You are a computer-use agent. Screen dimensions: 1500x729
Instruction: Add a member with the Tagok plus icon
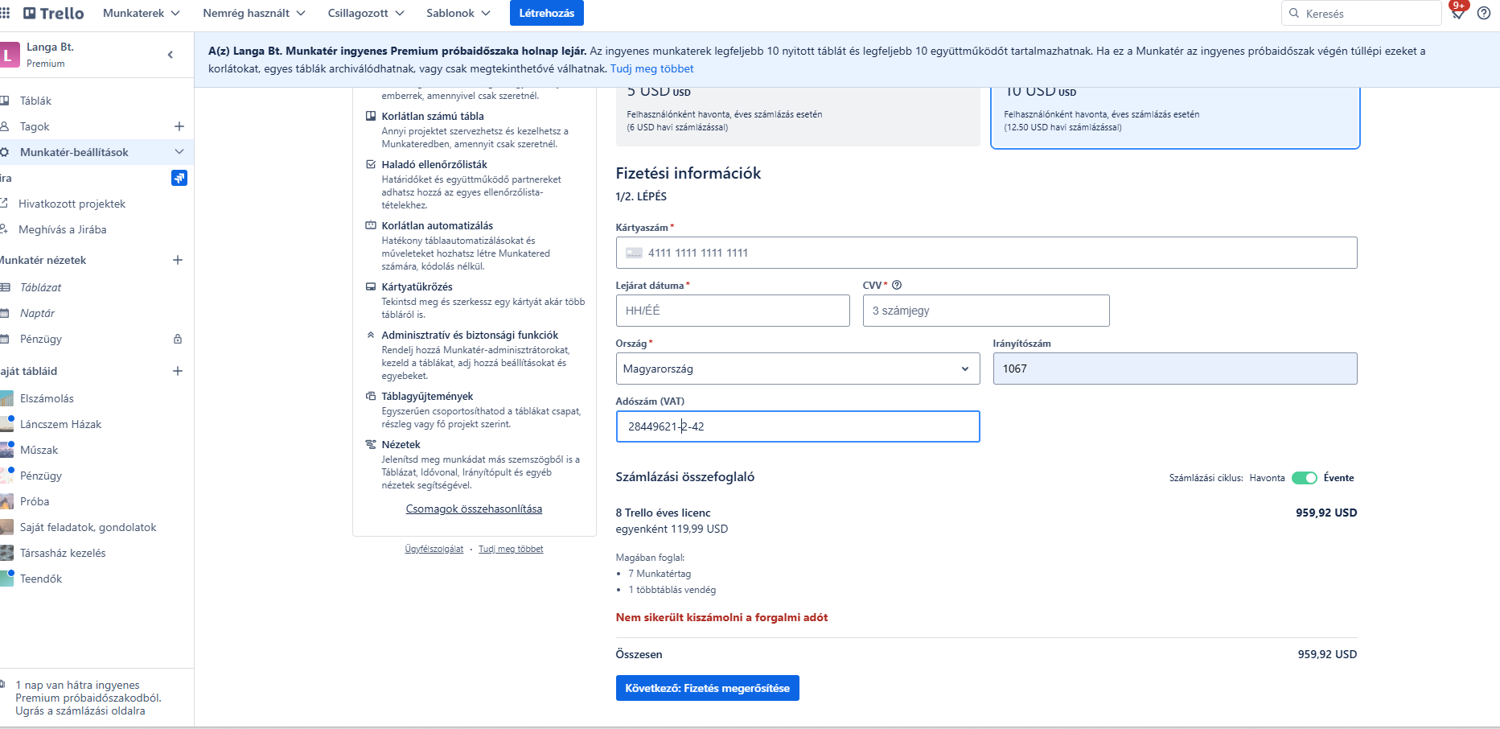point(179,126)
